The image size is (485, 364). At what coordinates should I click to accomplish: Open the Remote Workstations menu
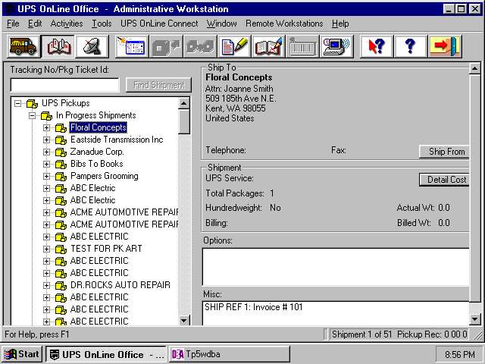(284, 24)
